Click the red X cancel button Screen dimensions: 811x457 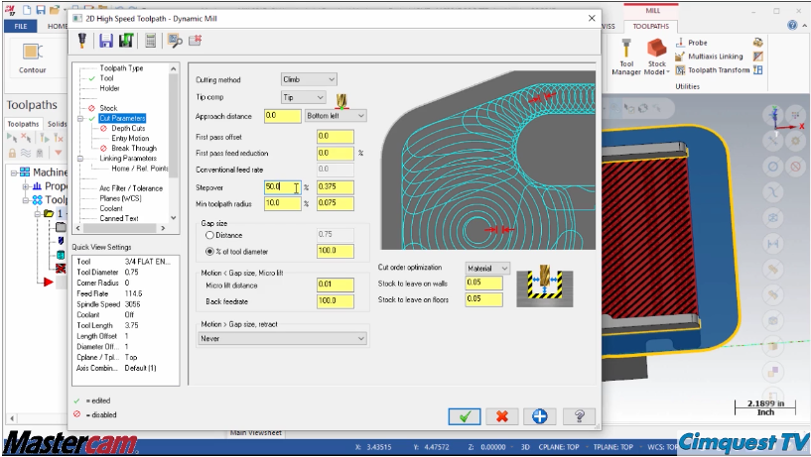point(501,416)
